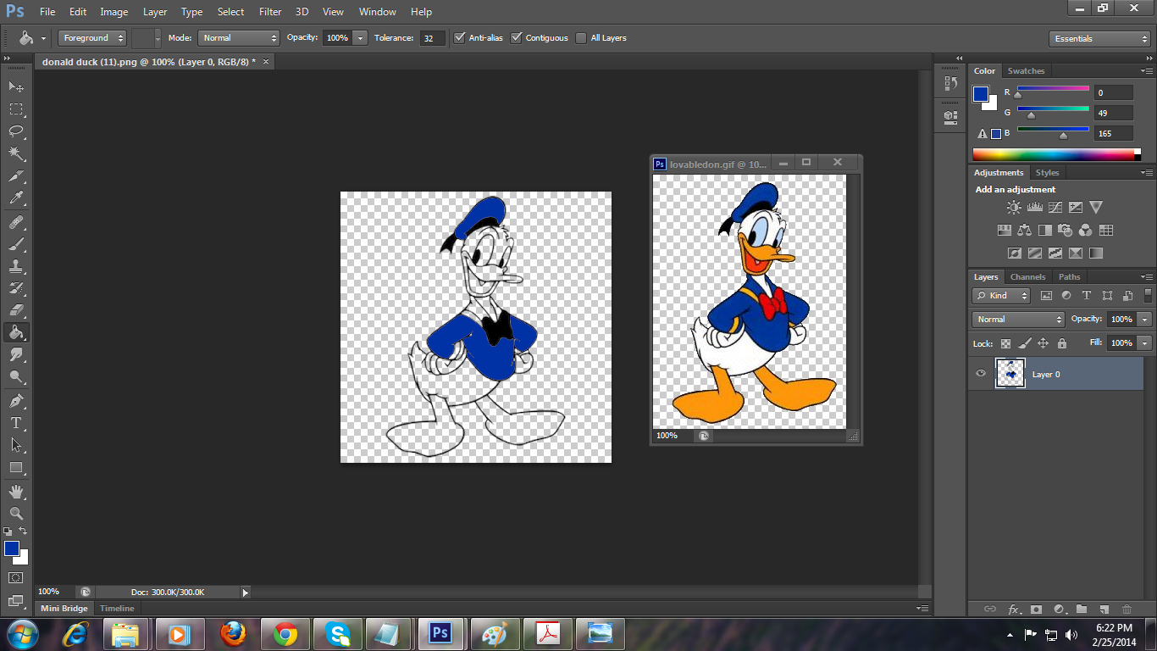Launch Firefox from the taskbar
Screen dimensions: 1157x651
click(x=232, y=633)
